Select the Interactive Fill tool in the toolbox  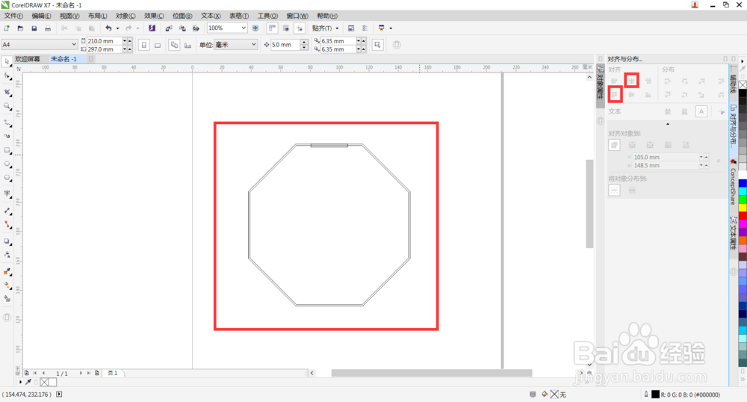pyautogui.click(x=7, y=285)
